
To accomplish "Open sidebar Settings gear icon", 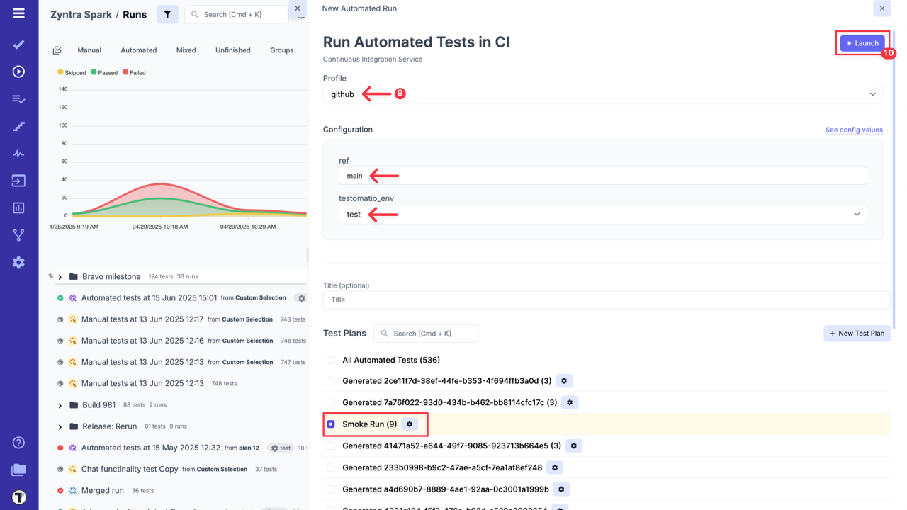I will (19, 262).
